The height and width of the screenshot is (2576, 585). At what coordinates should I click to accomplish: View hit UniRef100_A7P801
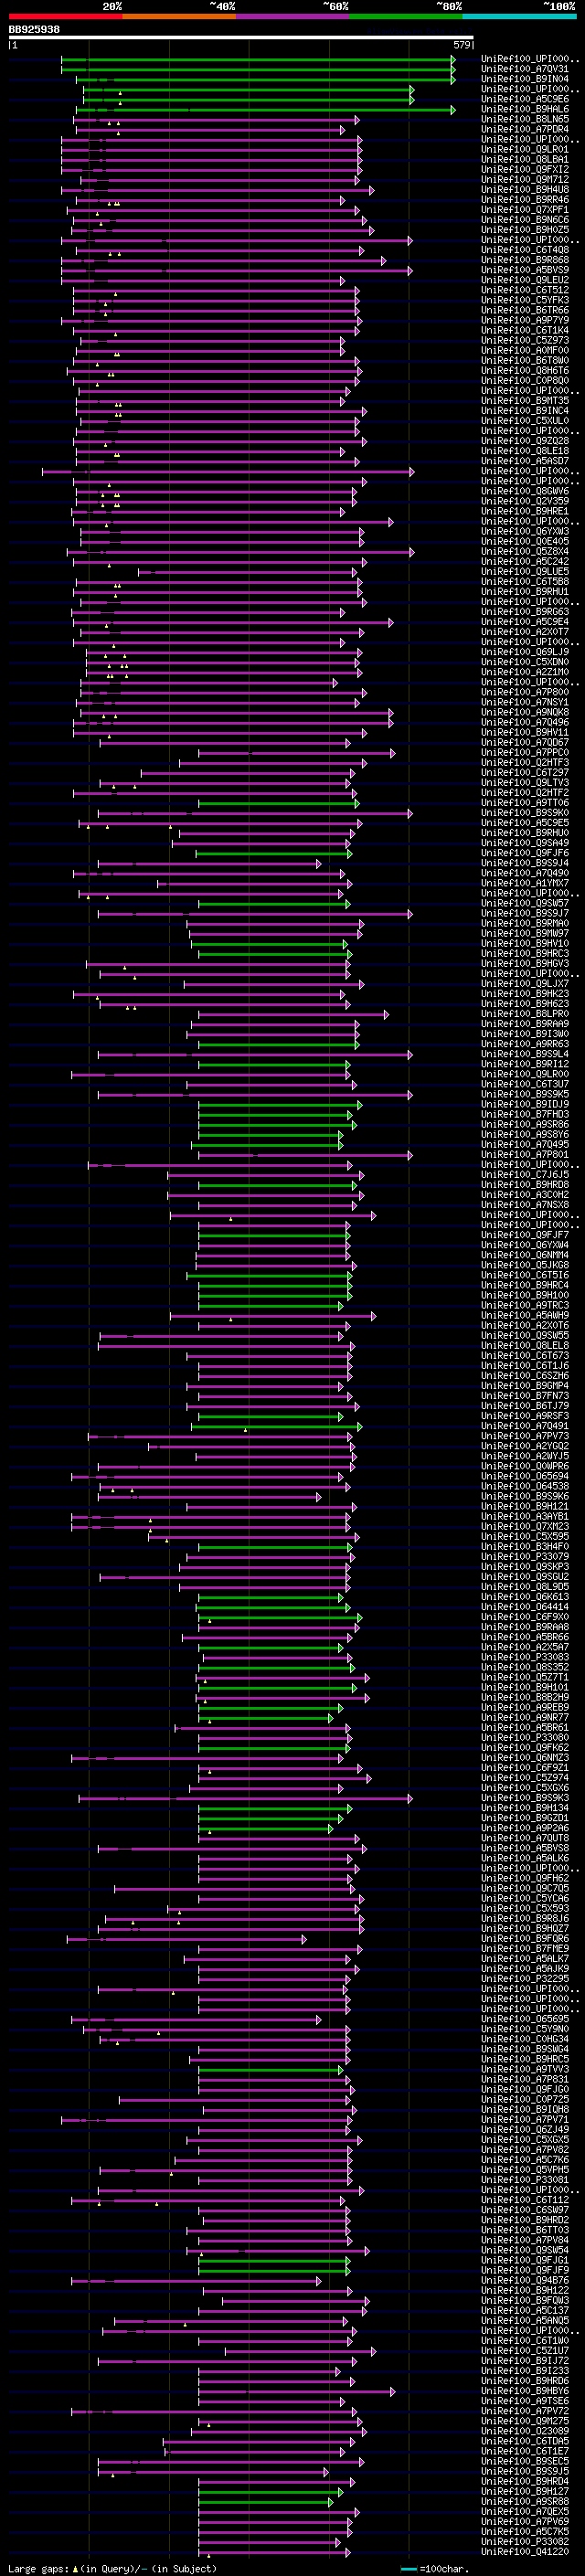525,1155
